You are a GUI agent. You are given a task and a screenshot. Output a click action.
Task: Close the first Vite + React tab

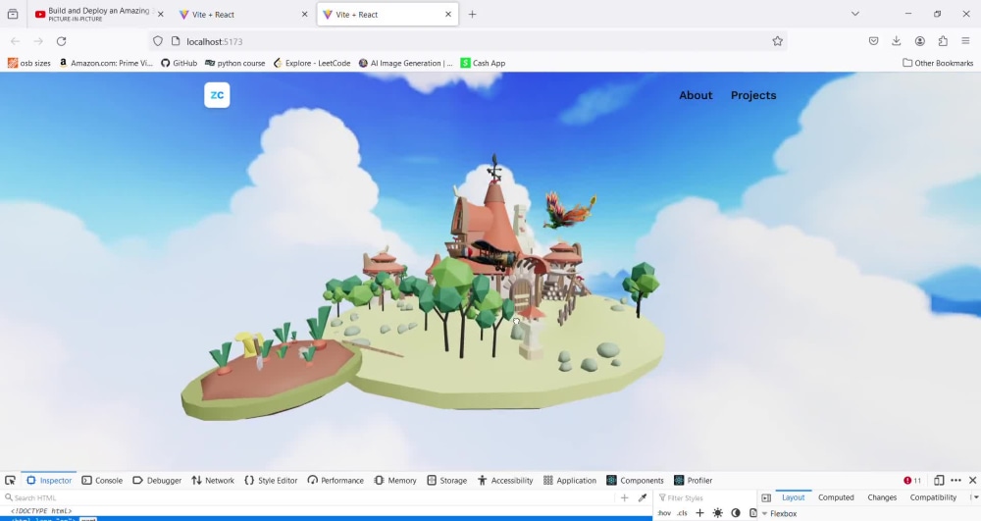(x=305, y=14)
